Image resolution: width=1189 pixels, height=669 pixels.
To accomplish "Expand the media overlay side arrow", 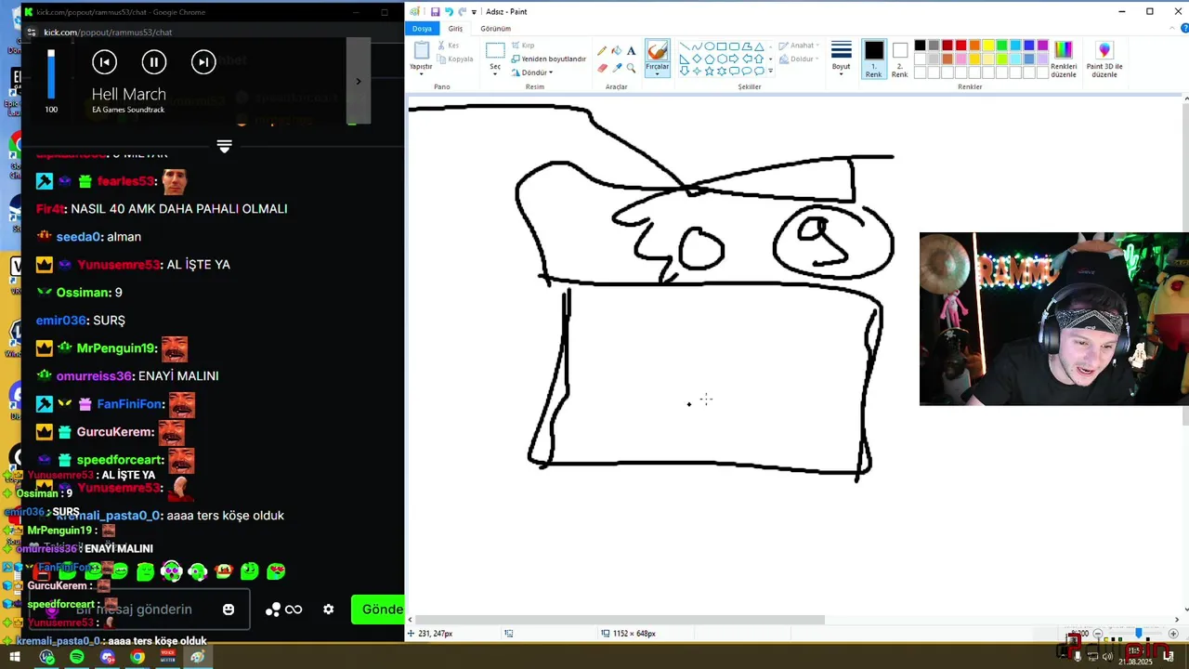I will tap(359, 81).
